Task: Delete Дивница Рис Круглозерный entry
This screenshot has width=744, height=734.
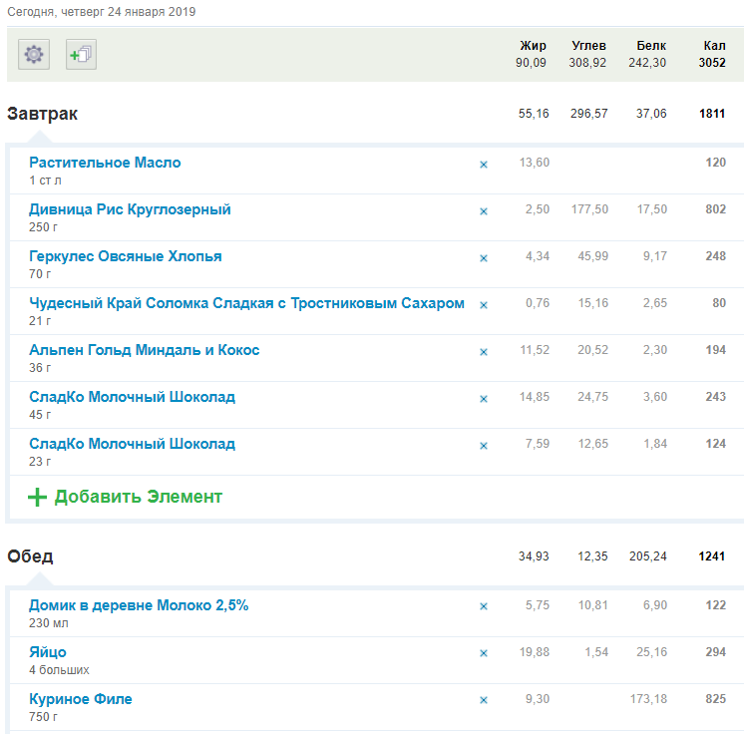Action: click(x=484, y=211)
